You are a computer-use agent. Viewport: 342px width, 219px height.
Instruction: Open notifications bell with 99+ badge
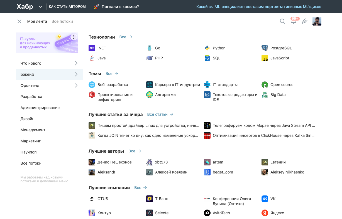pyautogui.click(x=294, y=21)
